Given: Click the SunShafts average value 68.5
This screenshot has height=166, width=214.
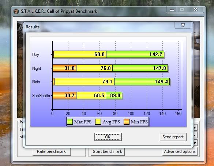Looking at the screenshot, I should click(x=99, y=95).
